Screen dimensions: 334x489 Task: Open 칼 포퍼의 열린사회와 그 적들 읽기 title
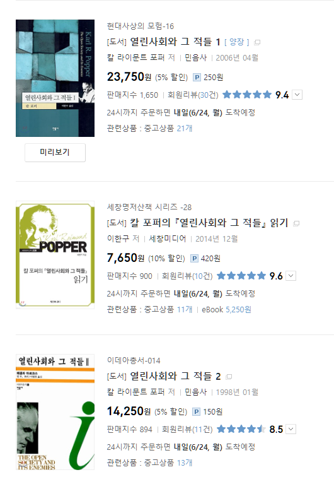(x=209, y=223)
